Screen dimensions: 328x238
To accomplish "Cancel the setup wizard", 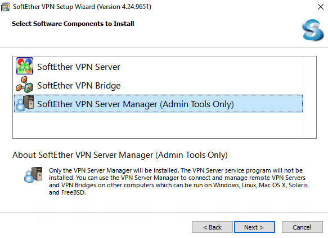I will point(302,227).
